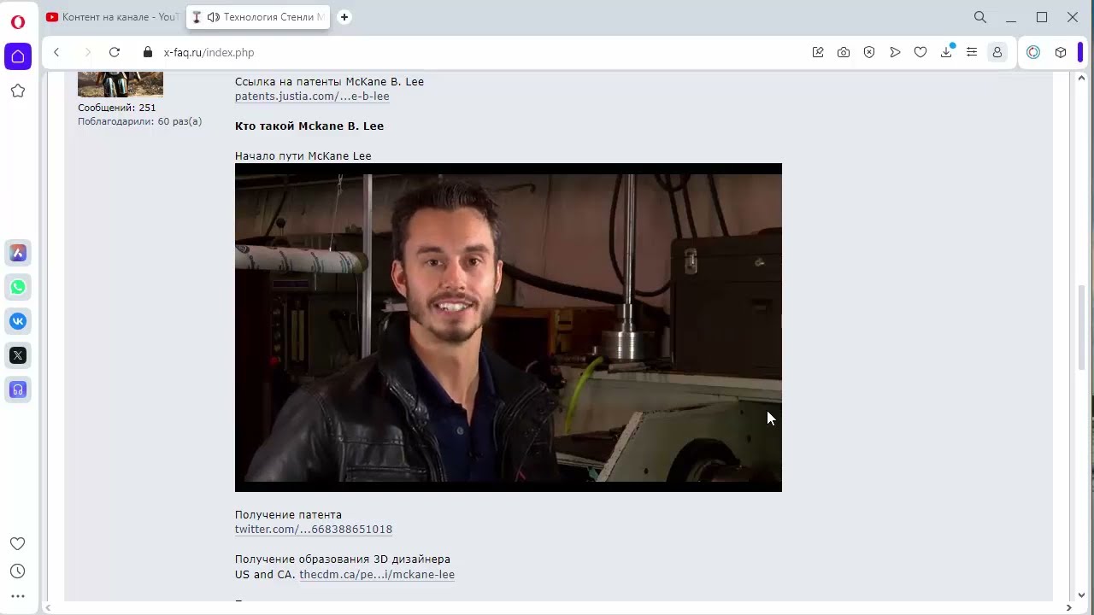Viewport: 1094px width, 615px height.
Task: Open the downloads icon in the toolbar
Action: (x=946, y=52)
